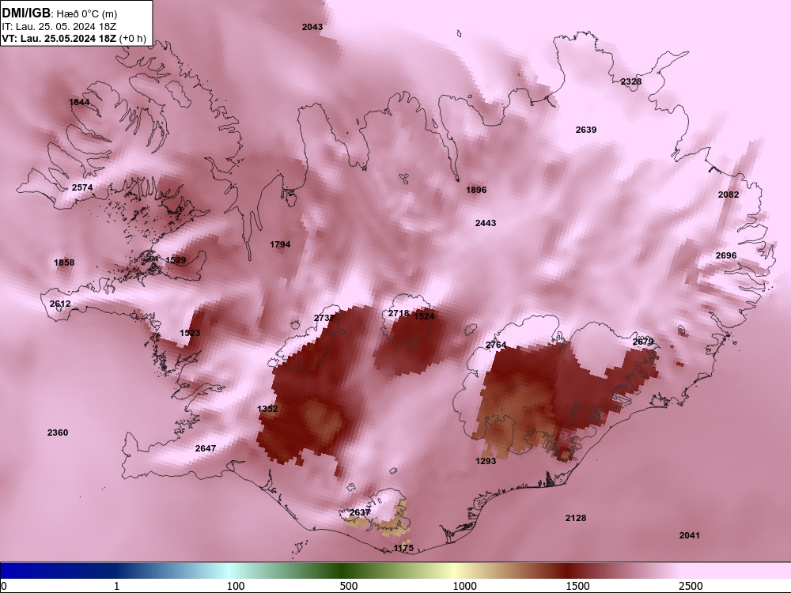Click the 1000 mark on the color scale

pos(464,586)
